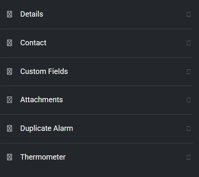Expand Custom Fields using right-side arrow
The width and height of the screenshot is (199, 177).
coord(189,71)
